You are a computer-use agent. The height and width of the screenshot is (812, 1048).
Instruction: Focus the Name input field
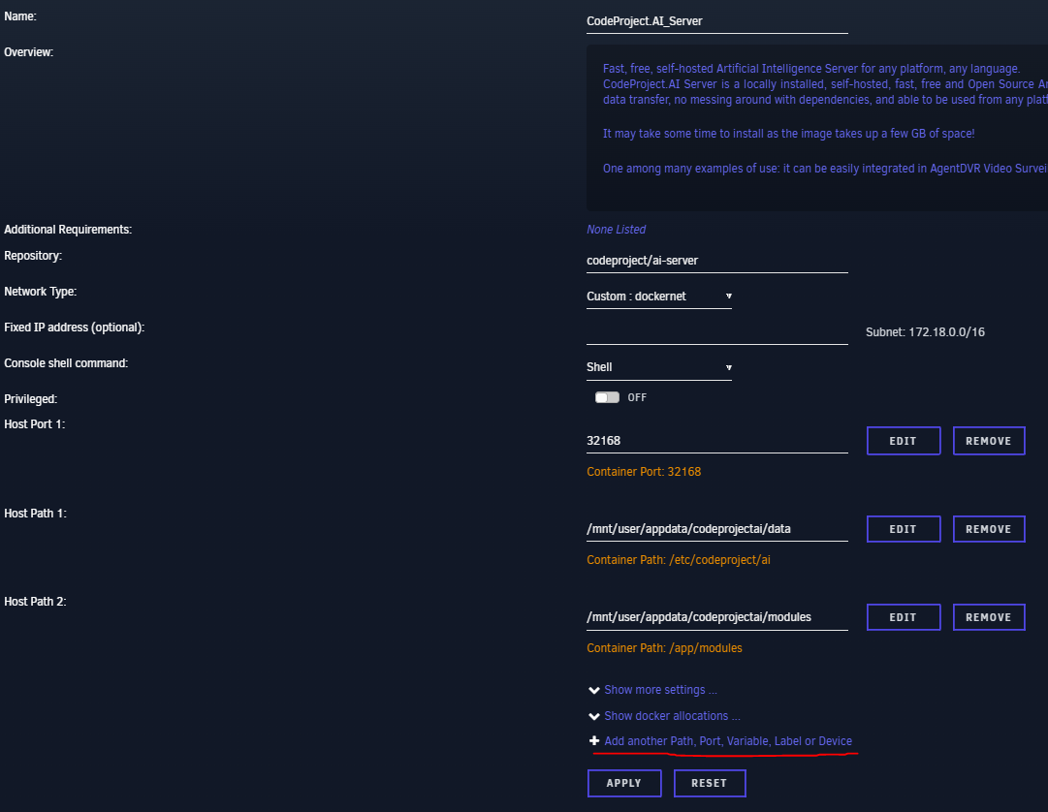tap(717, 21)
